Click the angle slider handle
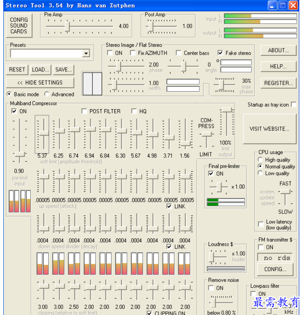This screenshot has height=315, width=303. tap(183, 66)
